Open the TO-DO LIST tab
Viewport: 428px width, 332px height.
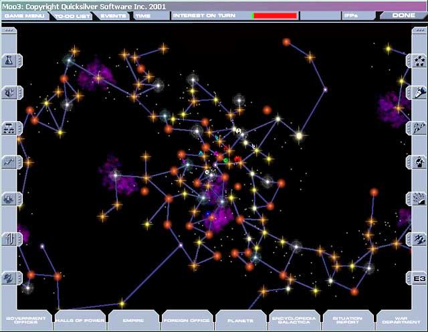pyautogui.click(x=72, y=16)
